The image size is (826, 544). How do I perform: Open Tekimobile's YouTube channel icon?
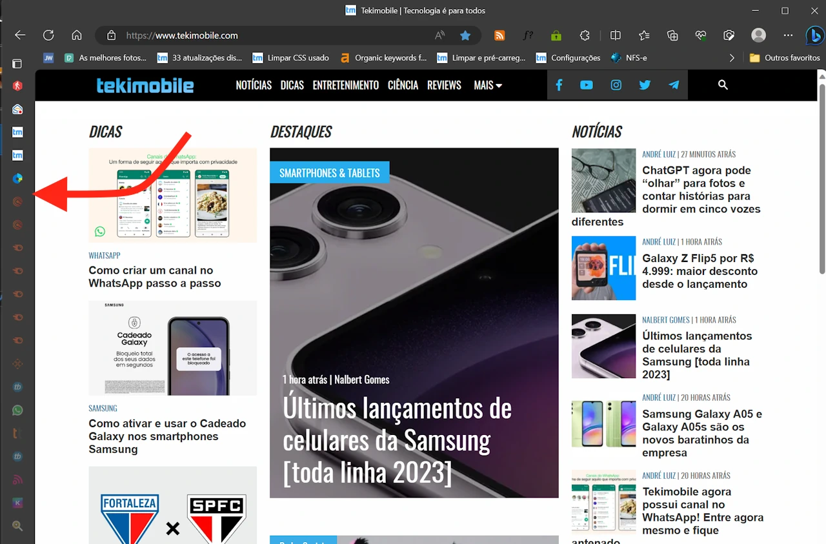(x=587, y=85)
